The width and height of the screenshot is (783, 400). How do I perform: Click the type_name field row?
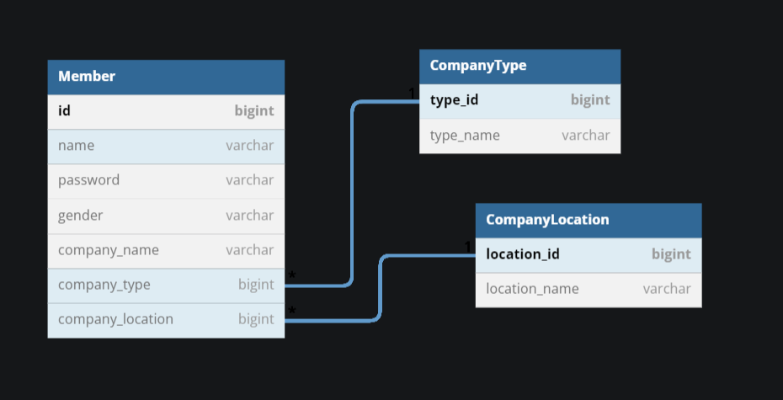pos(519,136)
